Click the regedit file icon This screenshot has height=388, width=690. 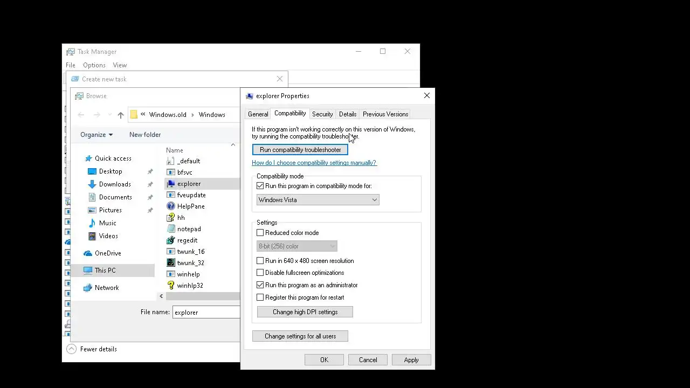coord(171,240)
